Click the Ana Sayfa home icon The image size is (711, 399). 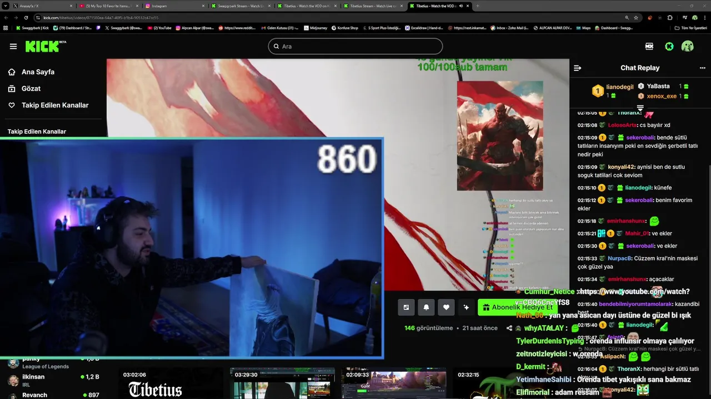click(x=12, y=72)
